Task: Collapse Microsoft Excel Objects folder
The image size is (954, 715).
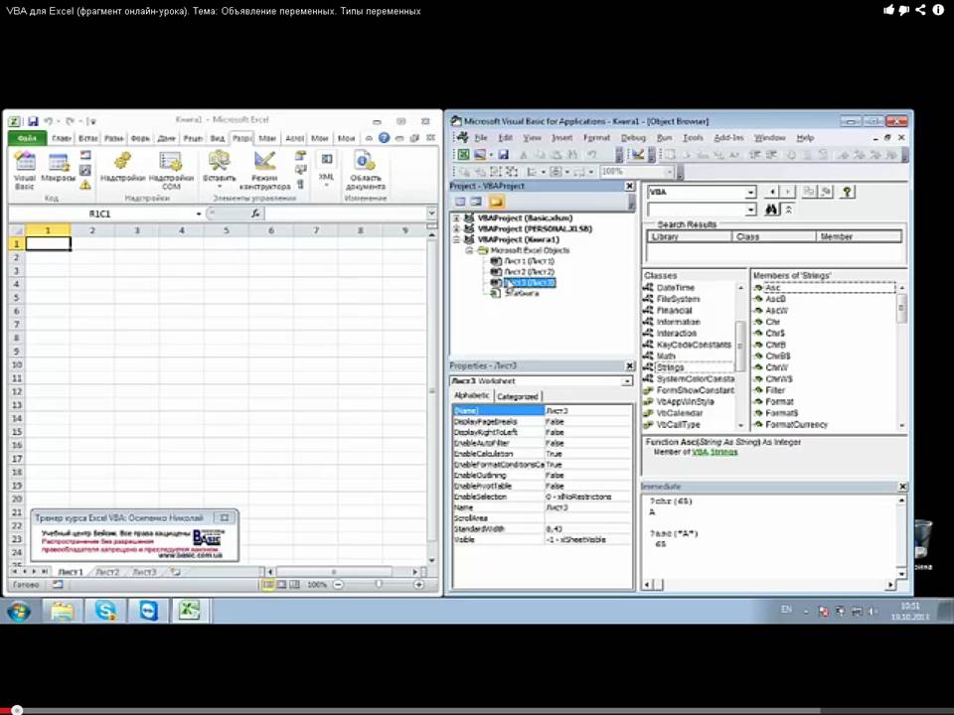Action: coord(468,250)
